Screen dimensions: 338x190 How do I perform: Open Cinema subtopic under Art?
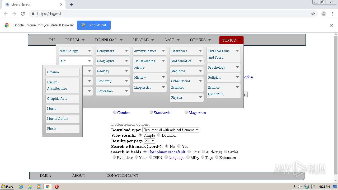[63, 72]
